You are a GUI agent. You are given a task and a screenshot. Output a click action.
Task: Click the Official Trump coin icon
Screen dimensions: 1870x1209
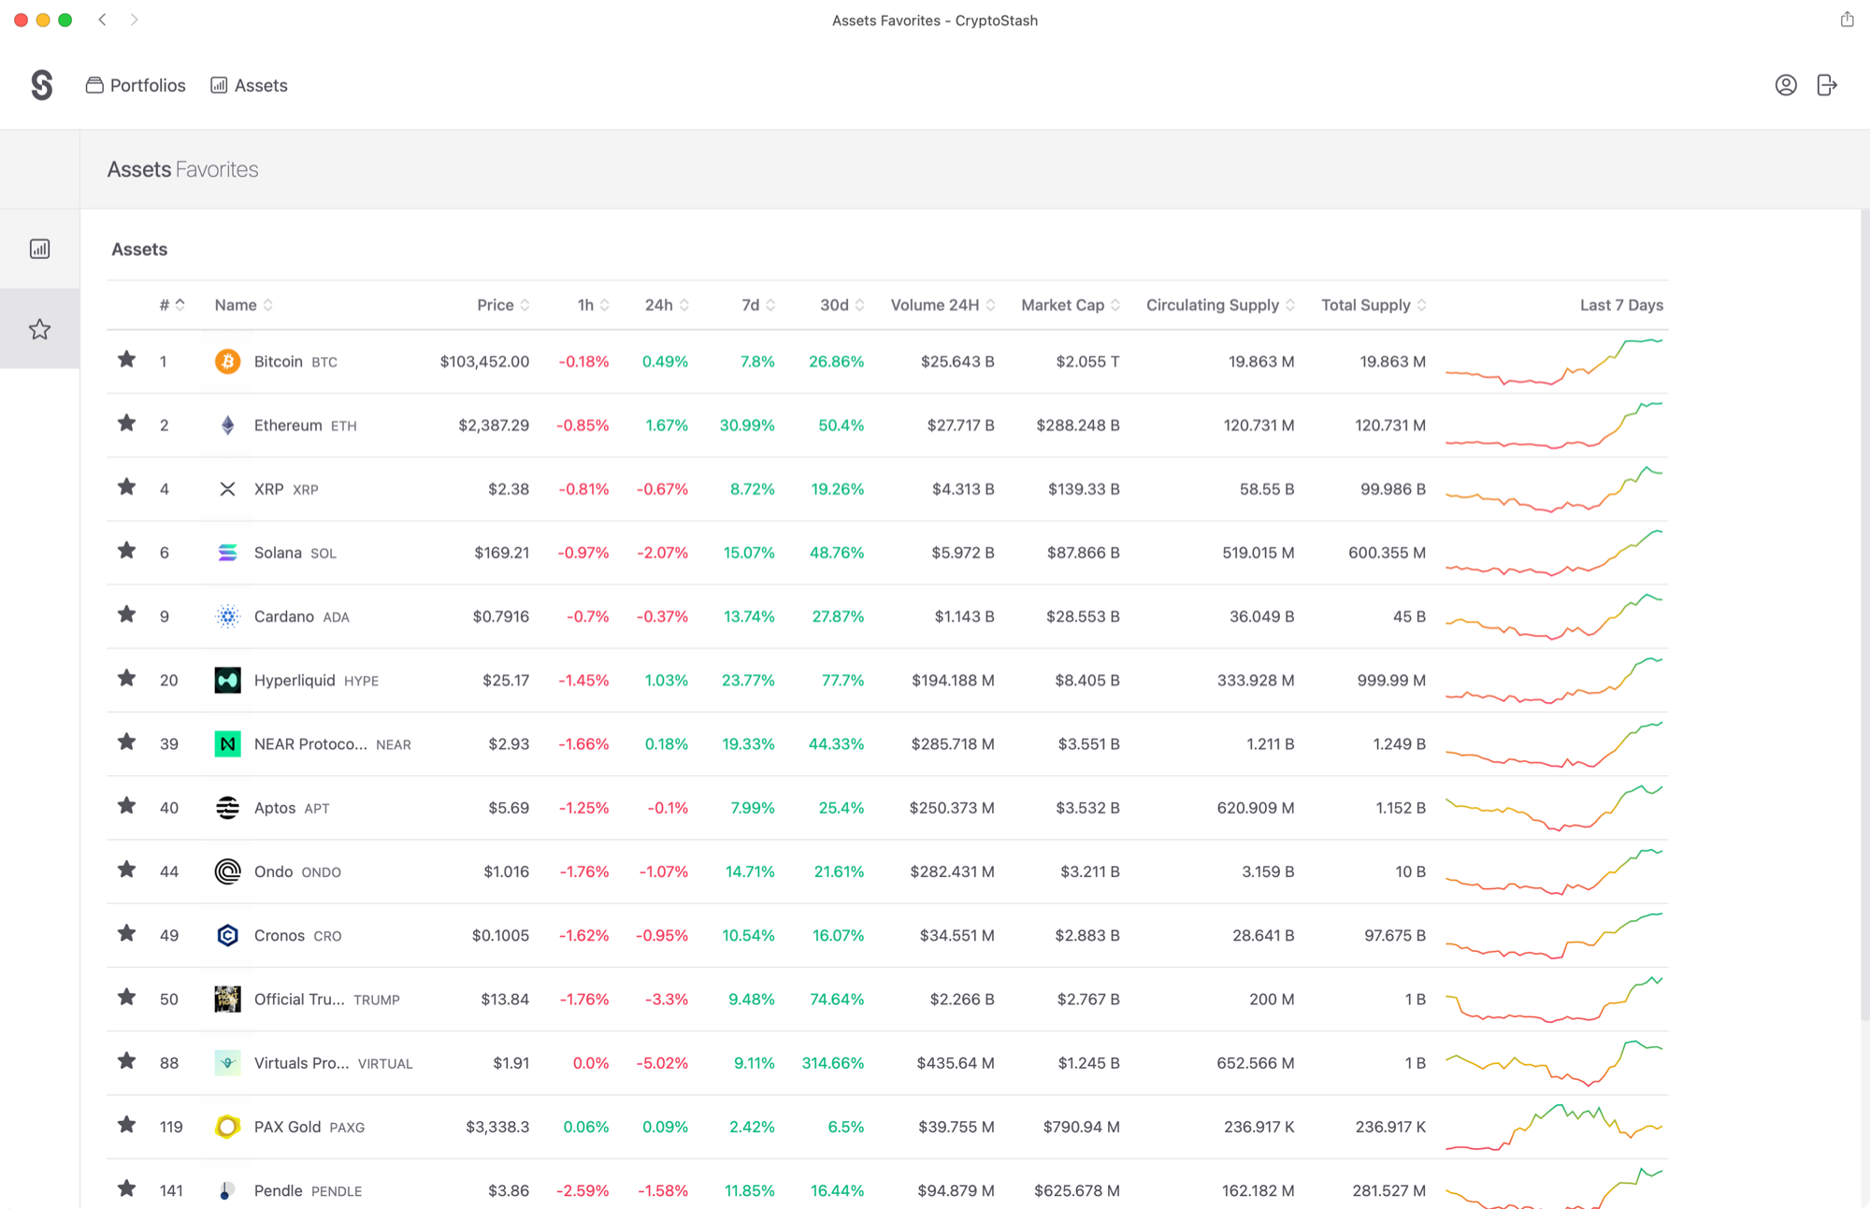click(x=227, y=999)
